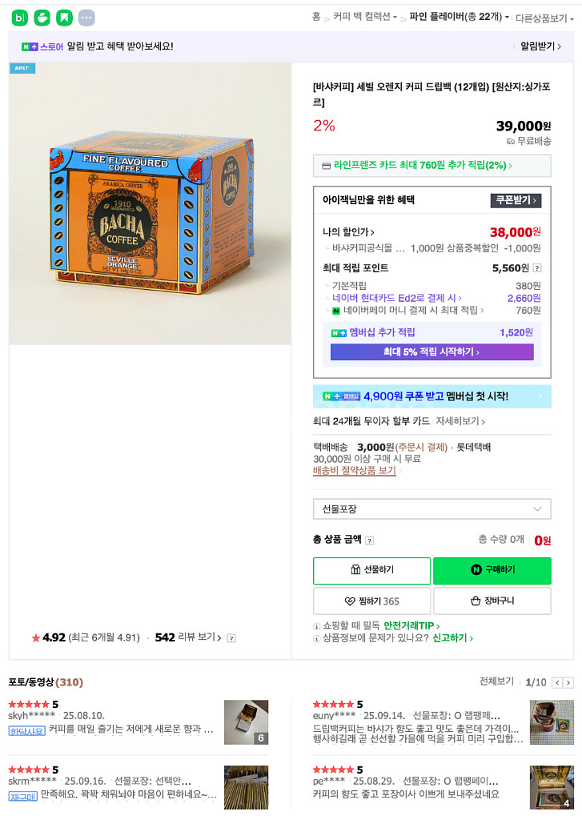Click the Keep bookmark share icon
The image size is (582, 820).
[64, 18]
